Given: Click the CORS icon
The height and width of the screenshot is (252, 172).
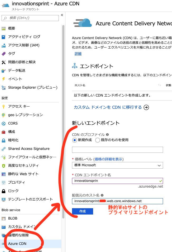Looking at the screenshot, I should [x=3, y=123].
